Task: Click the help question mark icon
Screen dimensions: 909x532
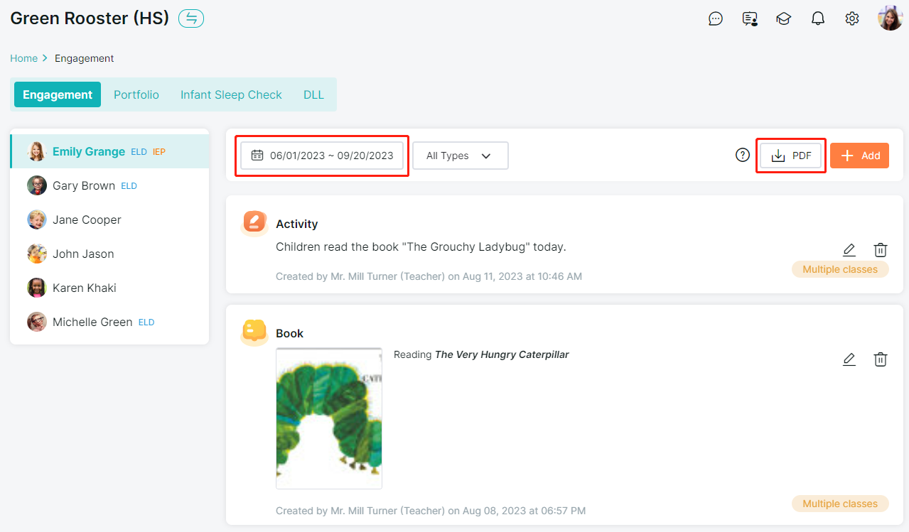Action: pos(743,155)
